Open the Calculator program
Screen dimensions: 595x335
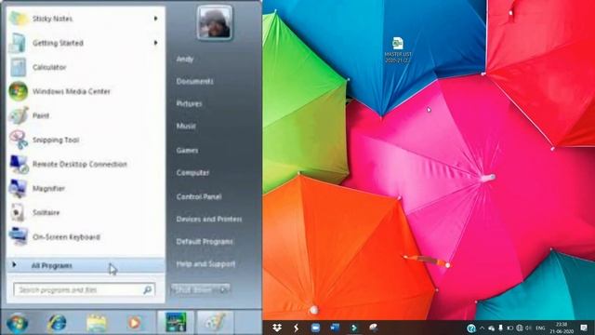(86, 67)
